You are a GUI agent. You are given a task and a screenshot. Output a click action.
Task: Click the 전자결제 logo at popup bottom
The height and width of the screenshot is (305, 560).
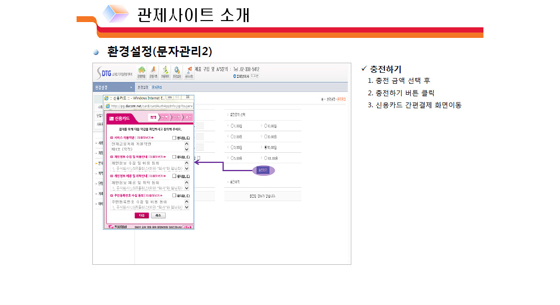click(118, 227)
